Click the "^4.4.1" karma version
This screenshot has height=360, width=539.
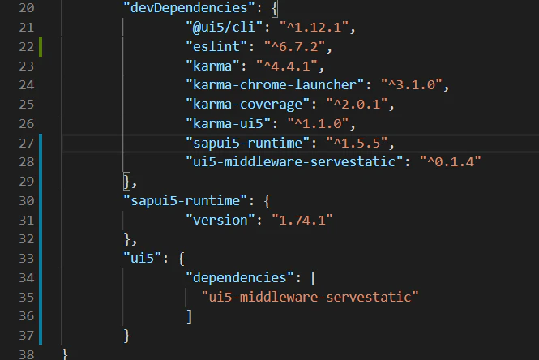[287, 66]
